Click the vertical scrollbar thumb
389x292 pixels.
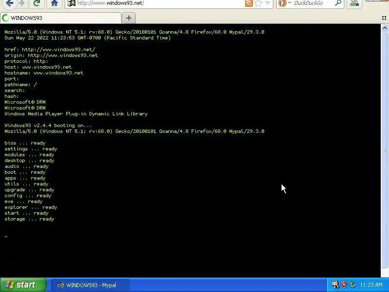(385, 150)
